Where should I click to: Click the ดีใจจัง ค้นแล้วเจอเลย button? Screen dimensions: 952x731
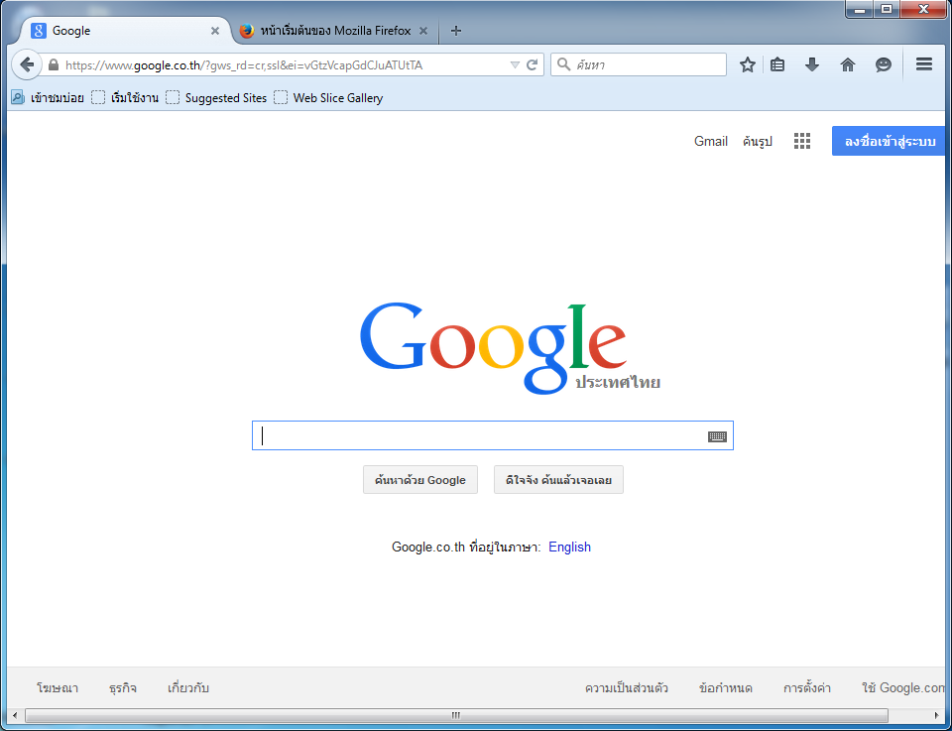558,480
